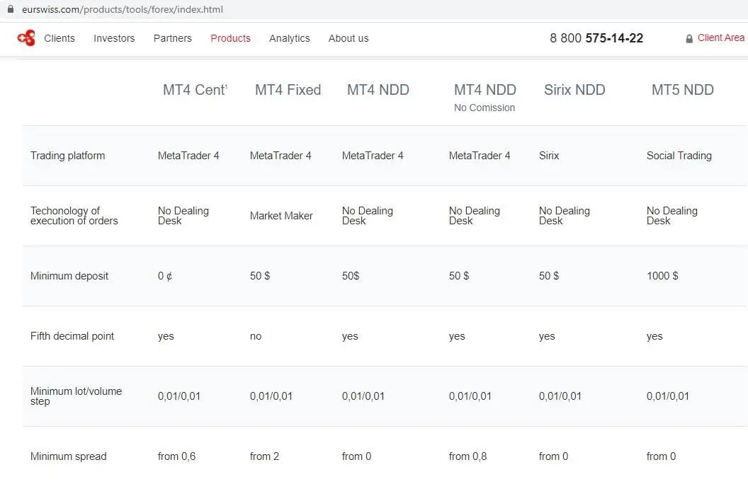Click "Market Maker" in MT4 Fixed column
Image resolution: width=748 pixels, height=484 pixels.
point(281,216)
